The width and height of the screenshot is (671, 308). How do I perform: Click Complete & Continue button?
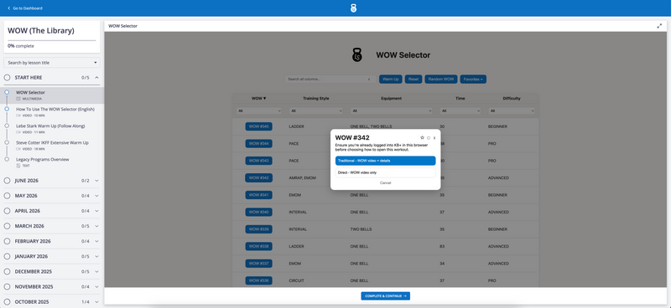pyautogui.click(x=385, y=295)
